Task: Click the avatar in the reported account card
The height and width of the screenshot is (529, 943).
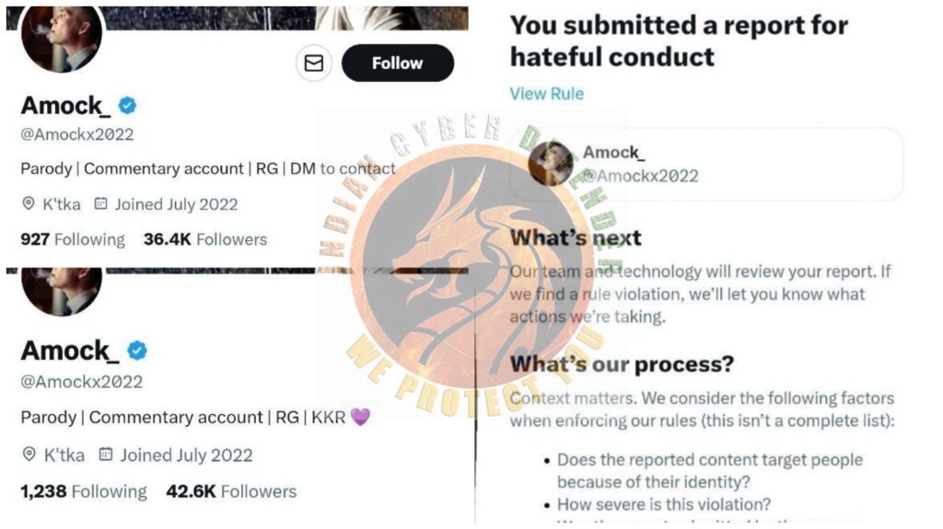Action: [x=552, y=164]
